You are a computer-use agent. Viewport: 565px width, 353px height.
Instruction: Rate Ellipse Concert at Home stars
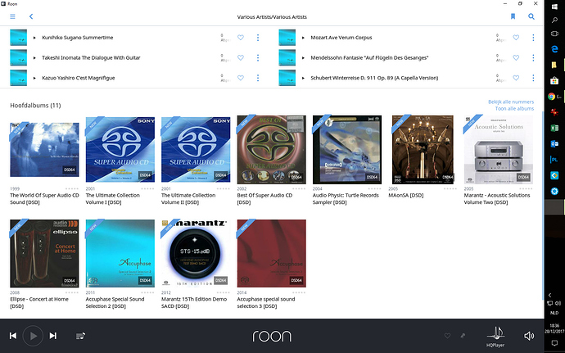(72, 292)
